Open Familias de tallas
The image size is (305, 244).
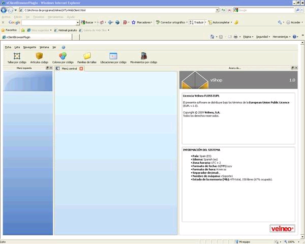coord(87,58)
